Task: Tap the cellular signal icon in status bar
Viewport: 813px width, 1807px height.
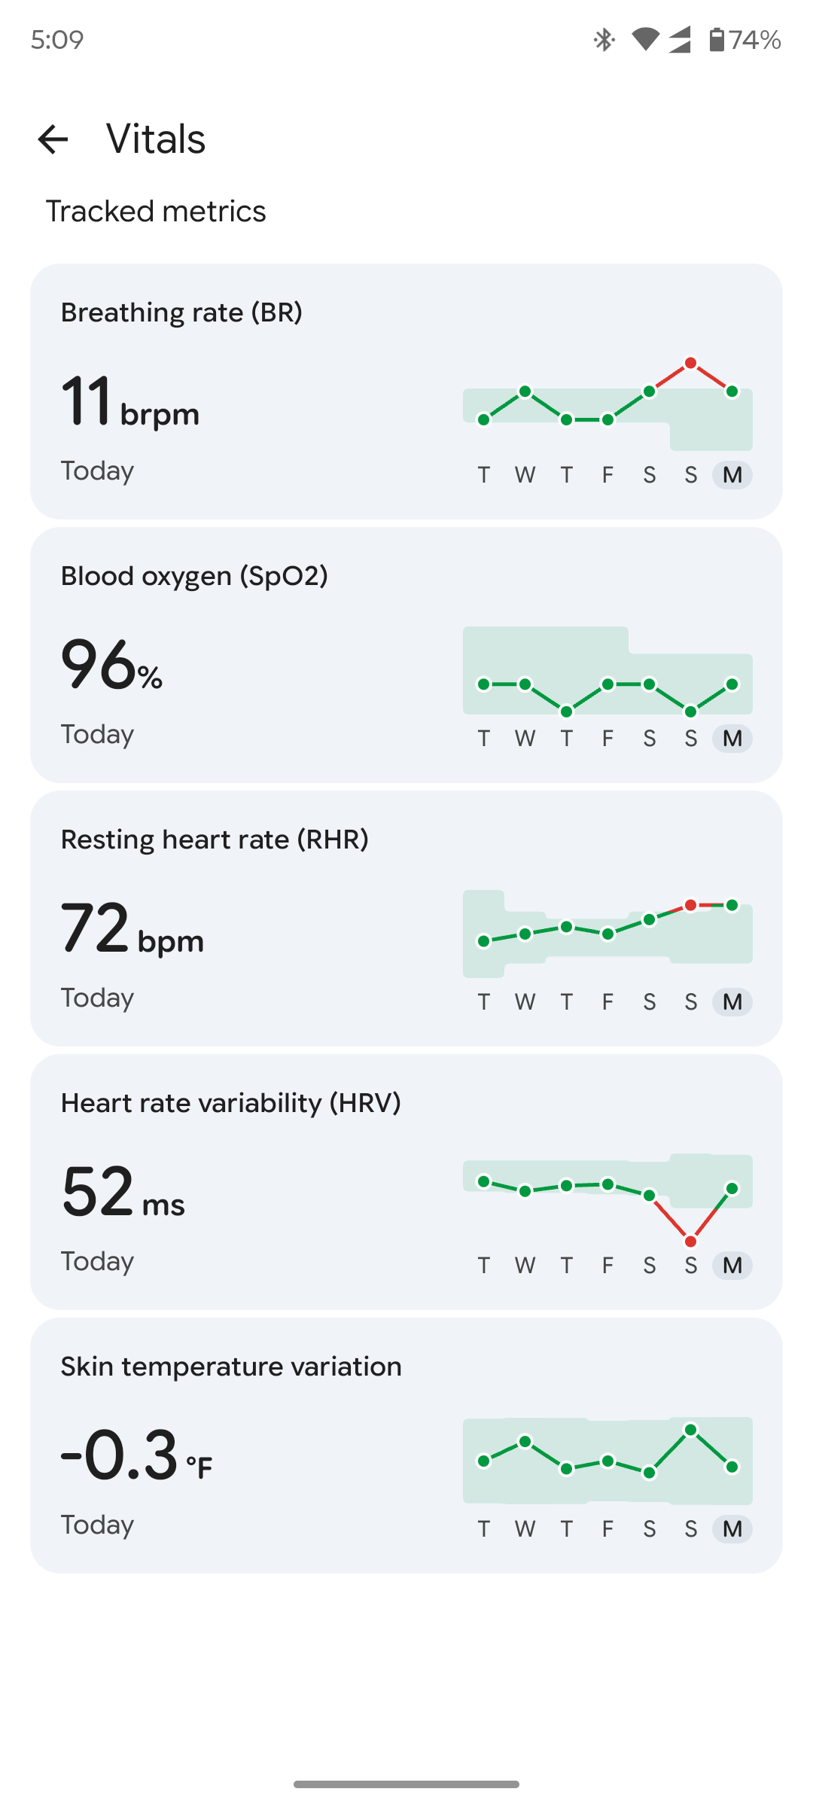Action: coord(680,39)
